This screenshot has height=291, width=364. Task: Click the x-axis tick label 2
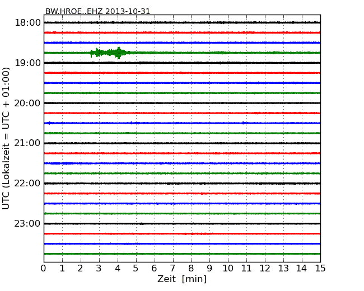(80, 269)
